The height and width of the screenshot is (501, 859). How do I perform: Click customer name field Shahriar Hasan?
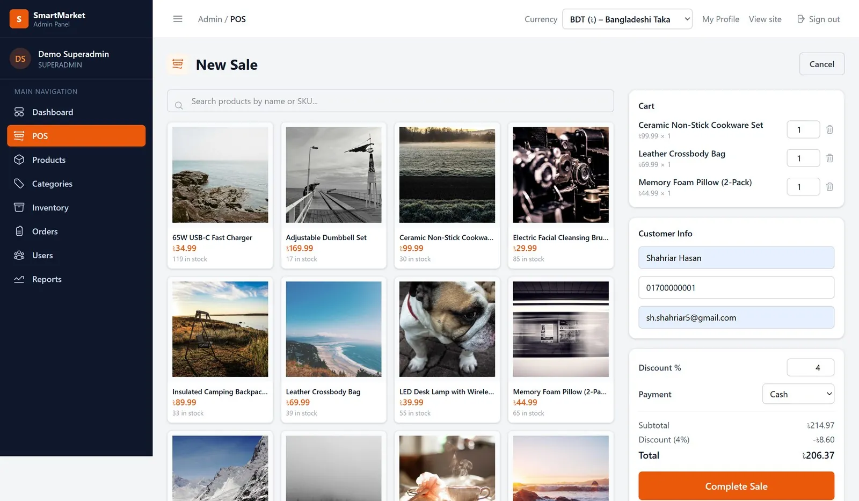736,258
